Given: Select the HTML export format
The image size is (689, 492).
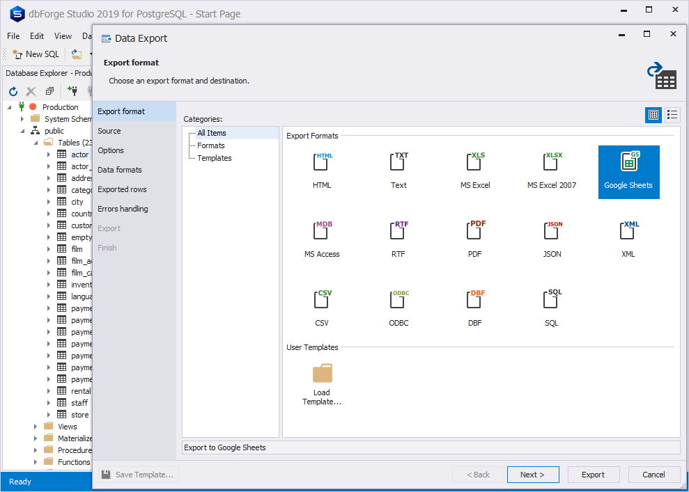Looking at the screenshot, I should (x=322, y=171).
